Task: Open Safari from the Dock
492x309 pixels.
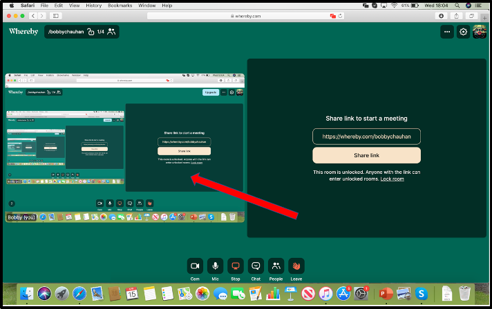Action: pyautogui.click(x=79, y=294)
